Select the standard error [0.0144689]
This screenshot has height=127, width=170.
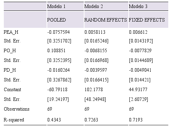tap(141, 61)
